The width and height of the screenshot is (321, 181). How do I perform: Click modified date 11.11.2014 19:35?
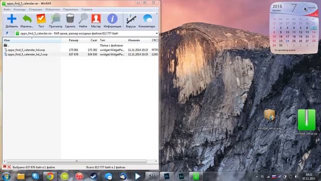138,54
